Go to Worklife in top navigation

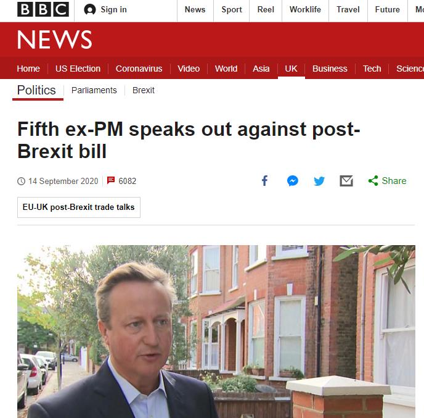(305, 9)
